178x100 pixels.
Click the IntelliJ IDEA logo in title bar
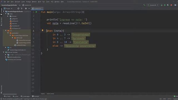click(2, 2)
